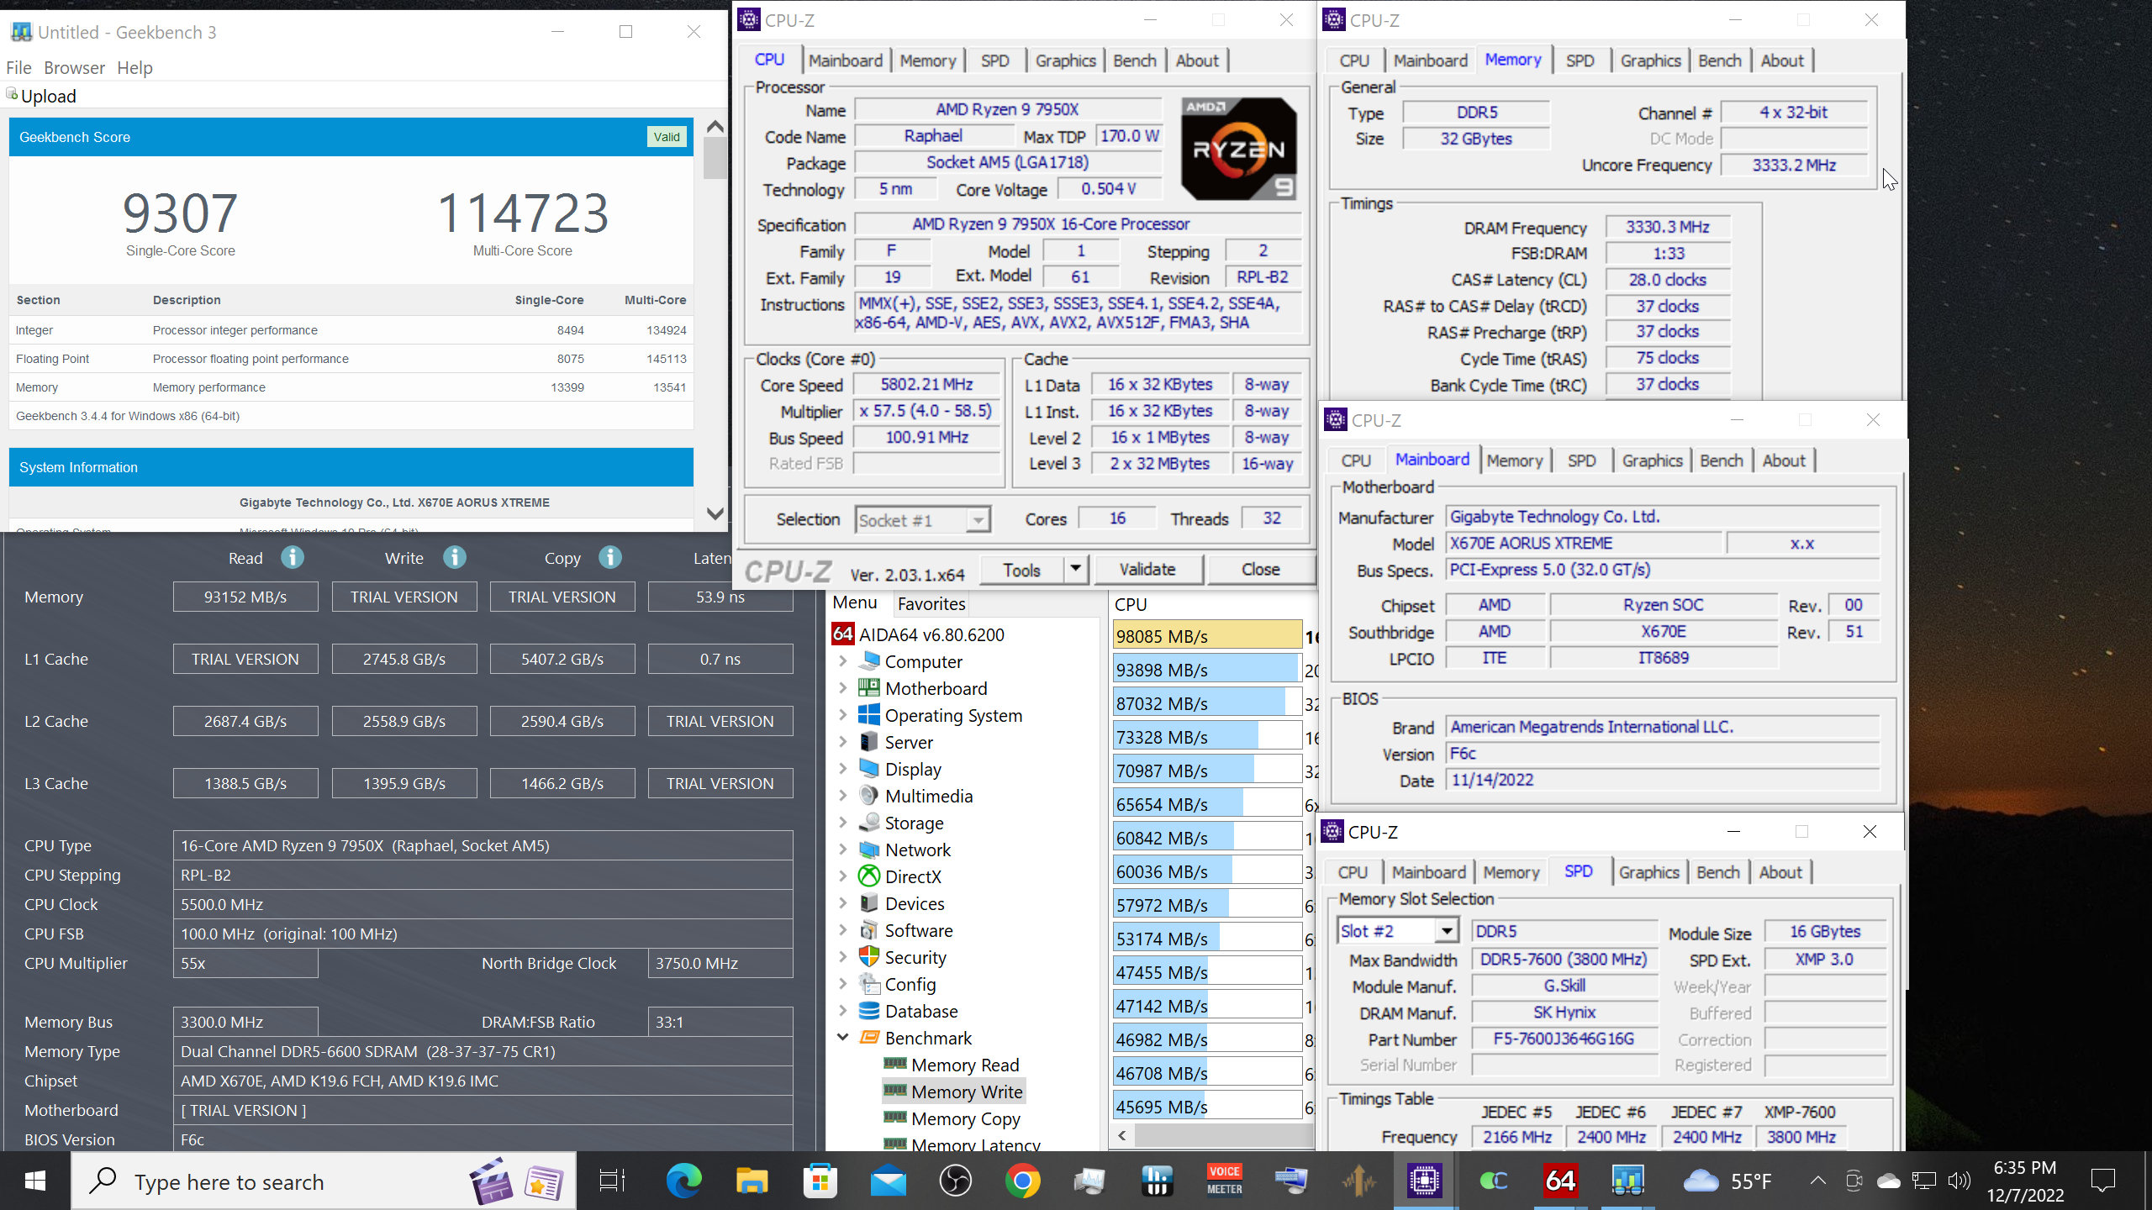The height and width of the screenshot is (1210, 2152).
Task: Switch to SPD tab in CPU-Z Memory window
Action: (x=1580, y=60)
